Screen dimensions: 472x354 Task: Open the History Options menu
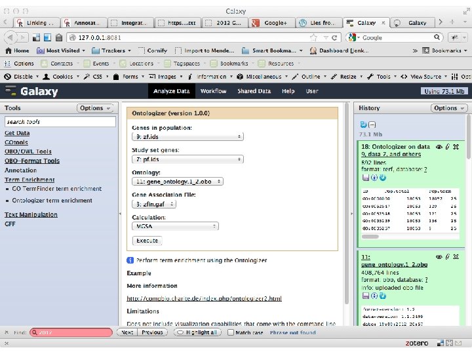[449, 108]
